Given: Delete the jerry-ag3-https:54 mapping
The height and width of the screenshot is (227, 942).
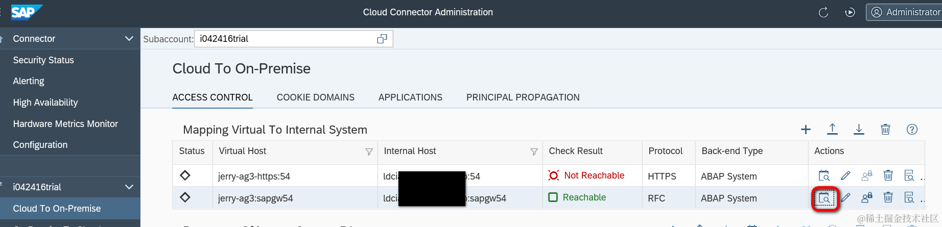Looking at the screenshot, I should tap(888, 176).
